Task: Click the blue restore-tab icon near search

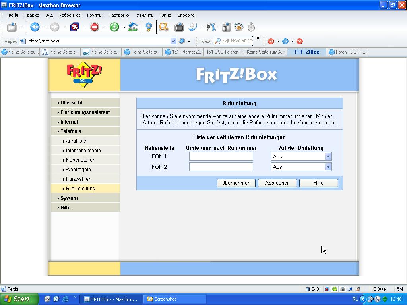Action: [285, 41]
